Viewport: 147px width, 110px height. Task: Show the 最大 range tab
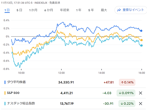[x=104, y=10]
